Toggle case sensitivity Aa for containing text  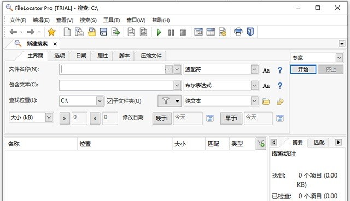coord(266,86)
